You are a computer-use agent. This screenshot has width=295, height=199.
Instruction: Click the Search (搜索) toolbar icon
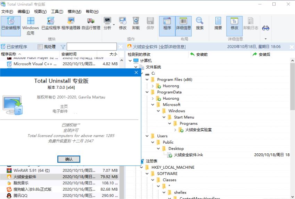199,24
